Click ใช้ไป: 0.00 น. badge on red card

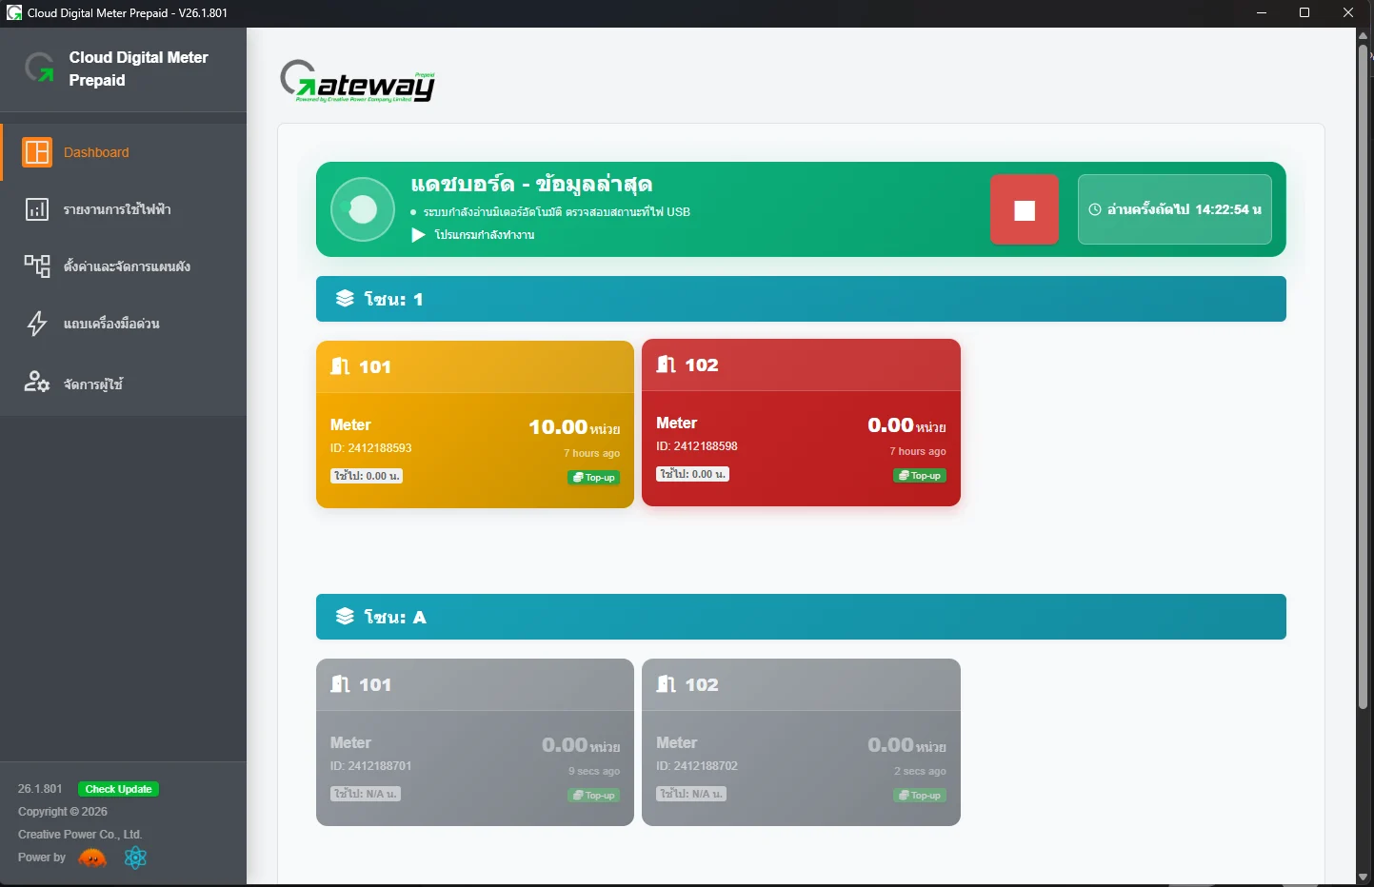tap(692, 474)
